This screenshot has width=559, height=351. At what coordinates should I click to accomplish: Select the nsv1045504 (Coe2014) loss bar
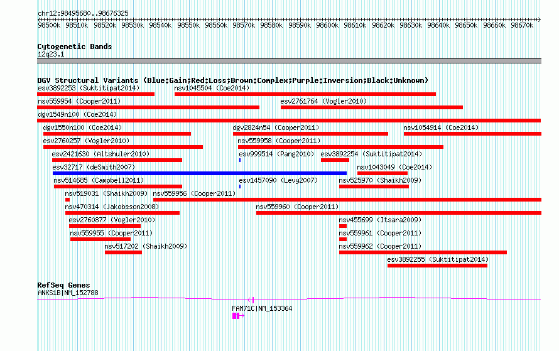[x=305, y=94]
